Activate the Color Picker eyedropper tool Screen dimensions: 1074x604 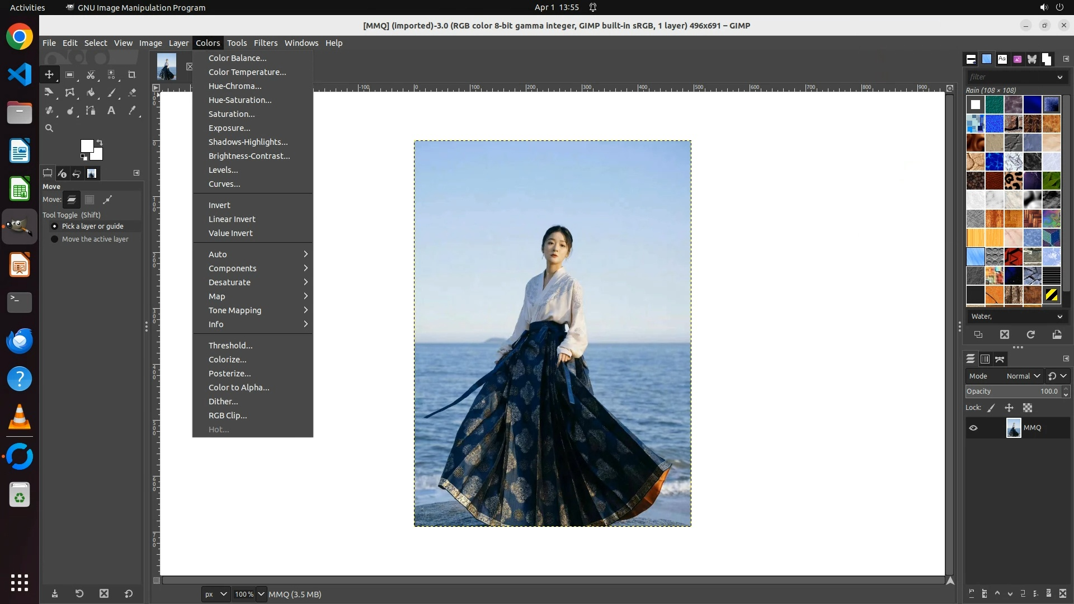[132, 111]
